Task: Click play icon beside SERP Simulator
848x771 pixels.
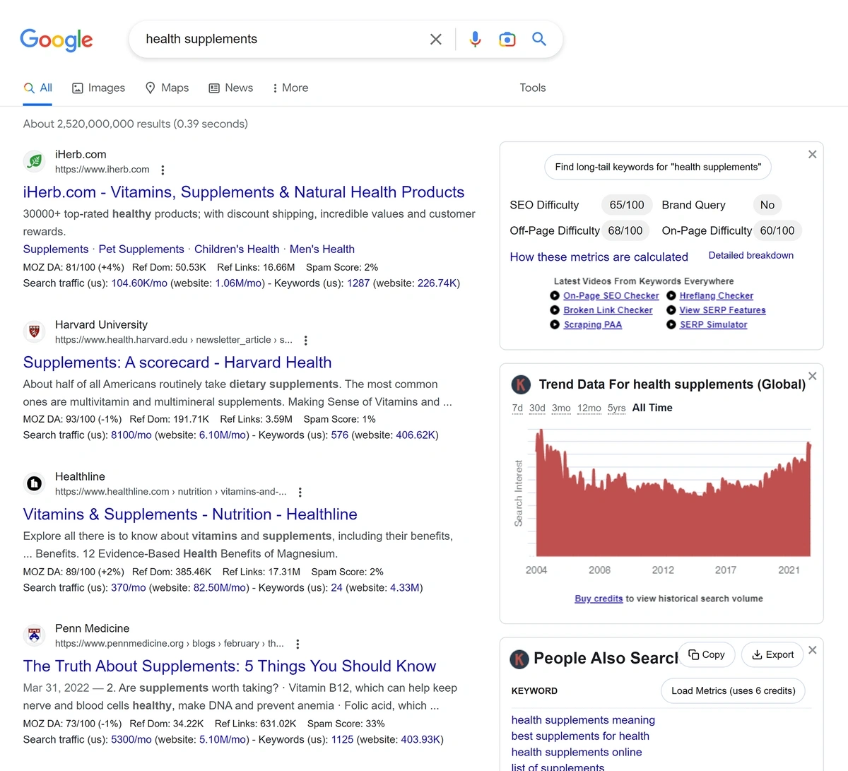Action: pos(671,325)
